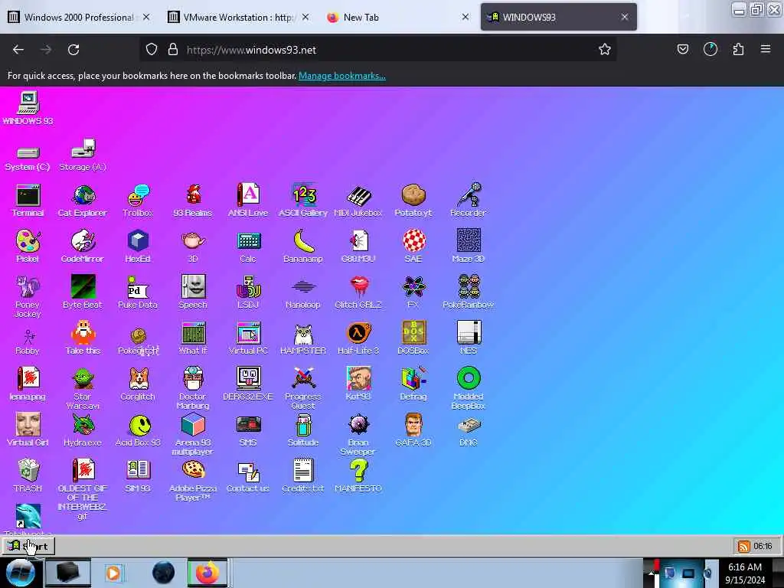Open Defrag icon

click(413, 384)
